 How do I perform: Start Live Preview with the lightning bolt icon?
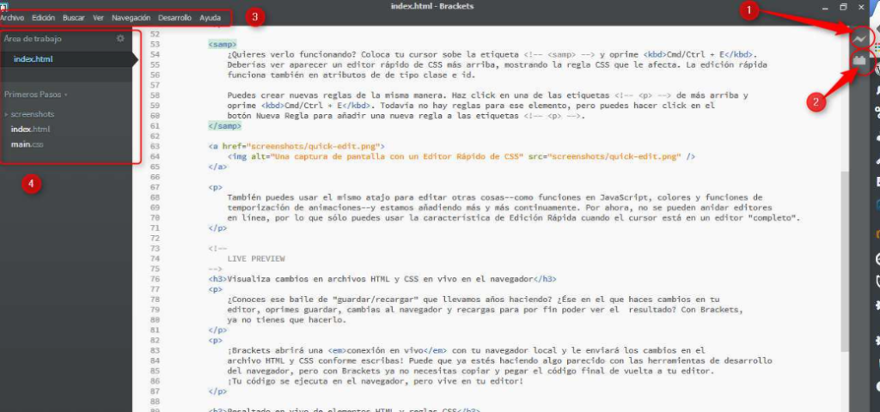860,39
